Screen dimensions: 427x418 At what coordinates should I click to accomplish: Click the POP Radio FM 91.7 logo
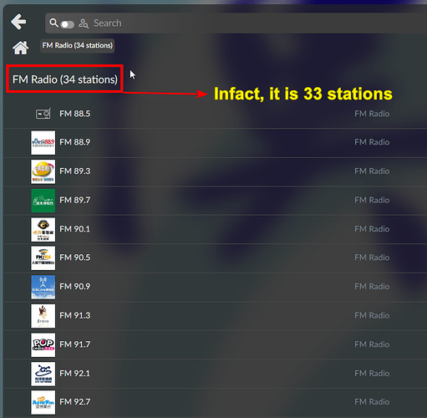[x=43, y=345]
